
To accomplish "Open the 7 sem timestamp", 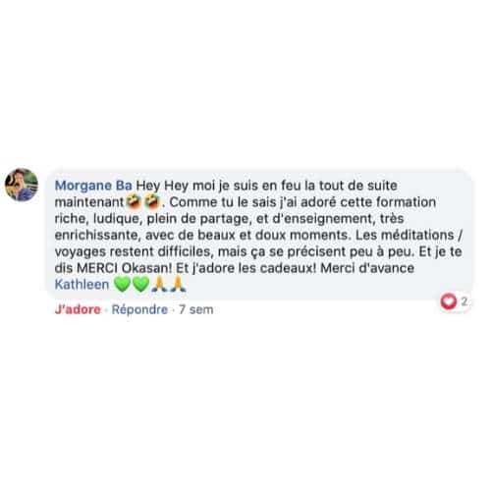I will pyautogui.click(x=196, y=309).
